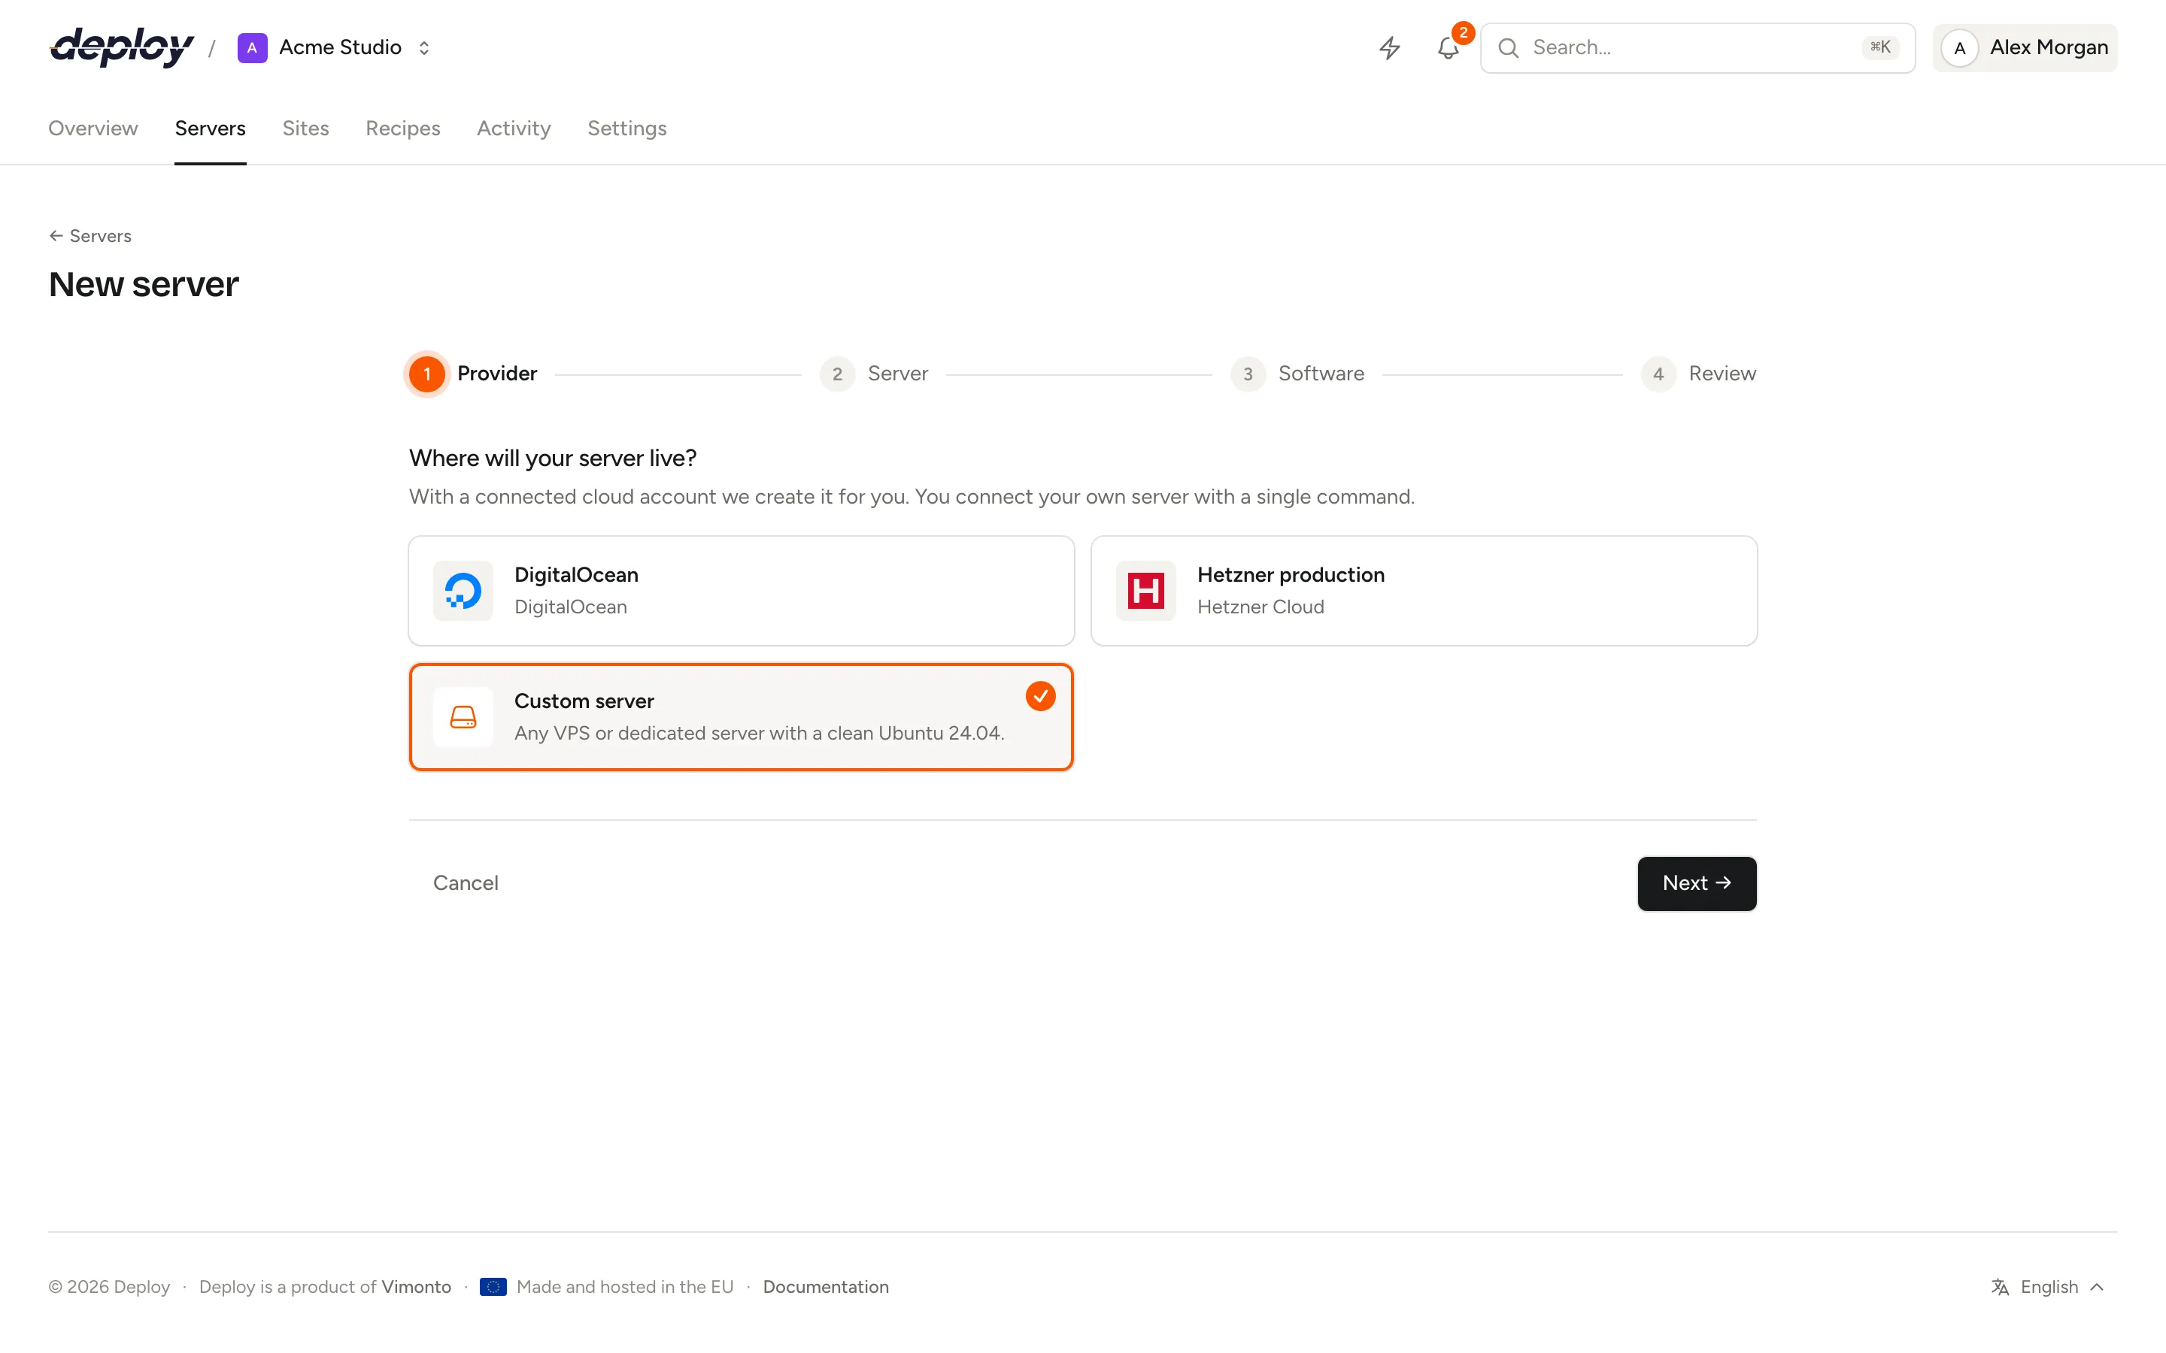Screen dimensions: 2166x1353
Task: Click the orange selected checkmark badge
Action: 1040,696
